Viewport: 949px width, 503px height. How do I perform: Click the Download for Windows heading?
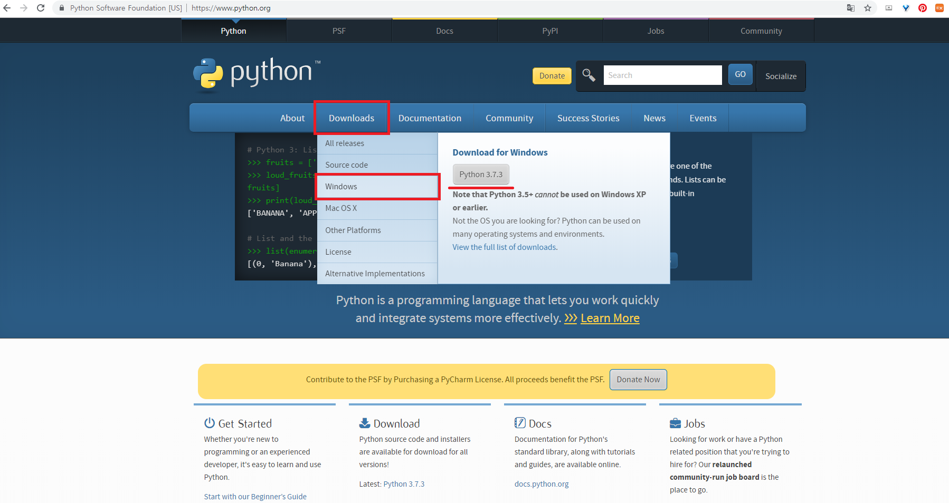500,152
